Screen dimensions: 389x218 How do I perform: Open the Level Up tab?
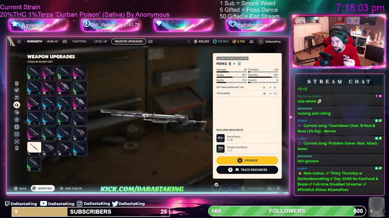click(101, 41)
